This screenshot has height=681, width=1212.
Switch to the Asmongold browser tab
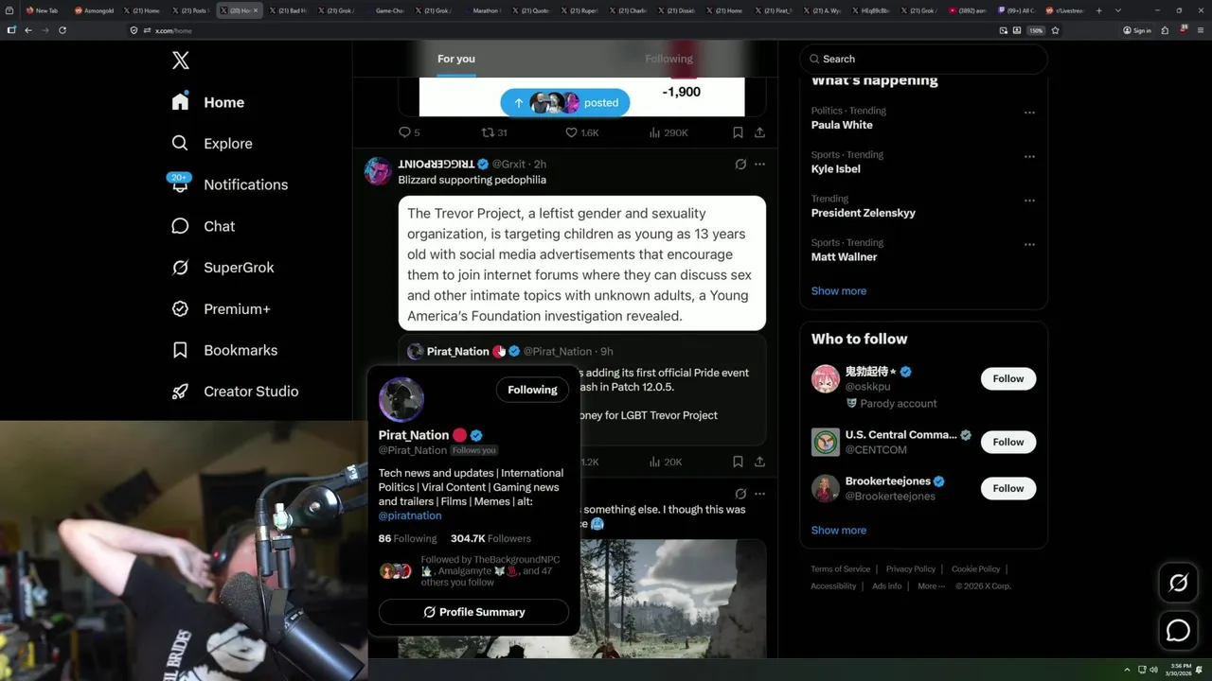click(93, 10)
